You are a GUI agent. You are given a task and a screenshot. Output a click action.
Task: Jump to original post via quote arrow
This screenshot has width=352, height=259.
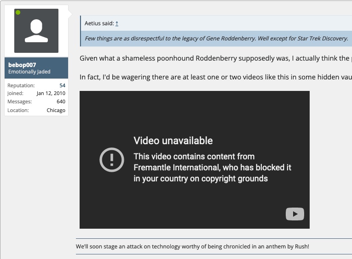pyautogui.click(x=117, y=23)
